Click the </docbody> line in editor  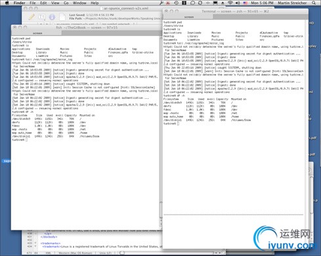pyautogui.click(x=49, y=236)
